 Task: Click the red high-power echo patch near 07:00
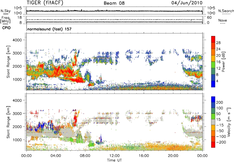click(78, 80)
